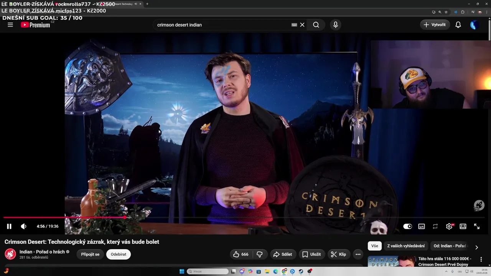Create a clip with Klip button
The height and width of the screenshot is (276, 491).
click(x=338, y=254)
